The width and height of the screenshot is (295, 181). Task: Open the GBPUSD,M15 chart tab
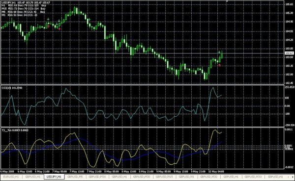(165, 177)
